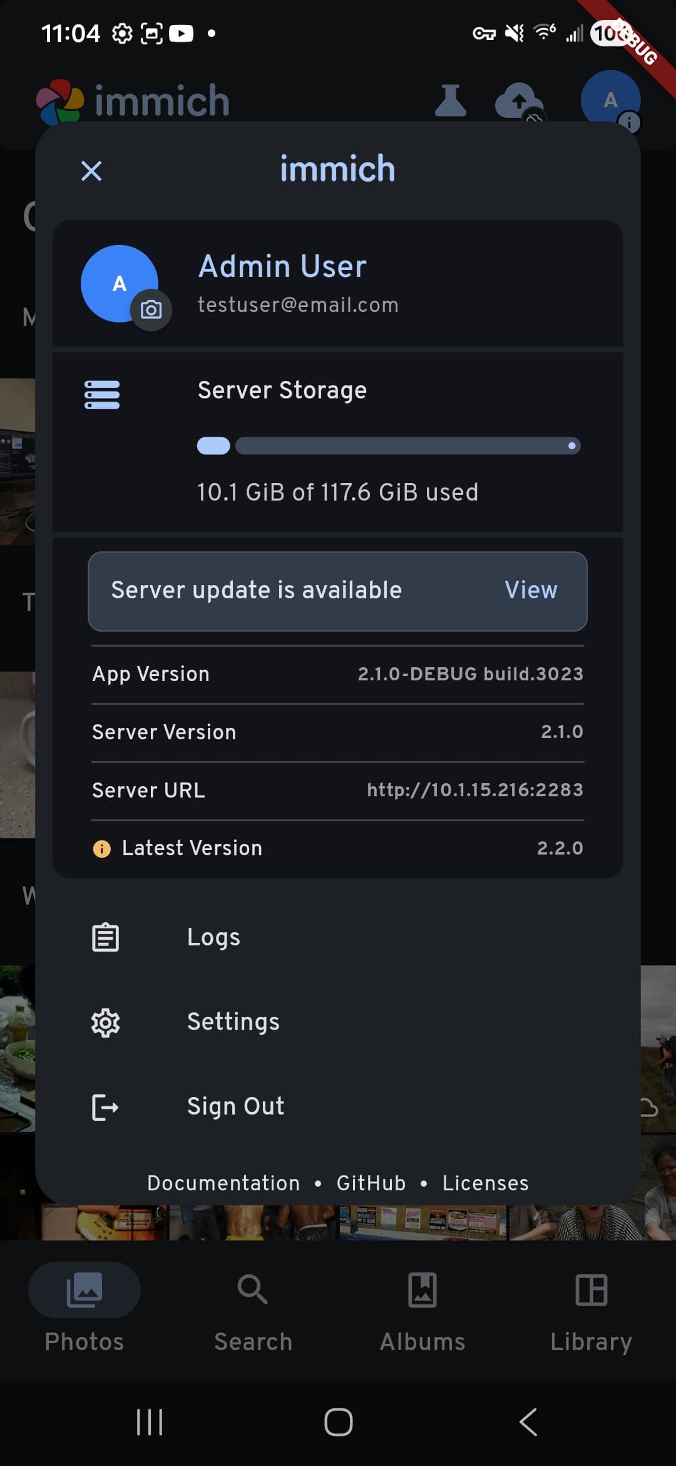Open the flask beta features icon
Viewport: 676px width, 1466px height.
pos(451,101)
